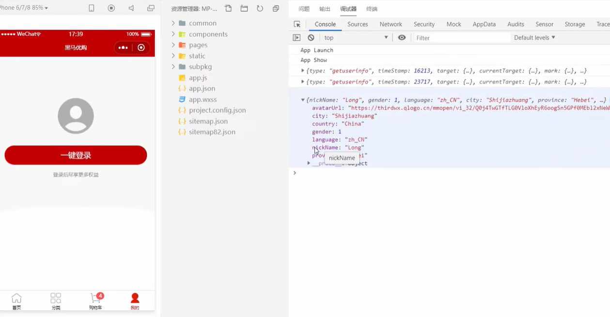Screen dimensions: 610x317
Task: Collapse the expanded nickName Long object
Action: click(303, 100)
